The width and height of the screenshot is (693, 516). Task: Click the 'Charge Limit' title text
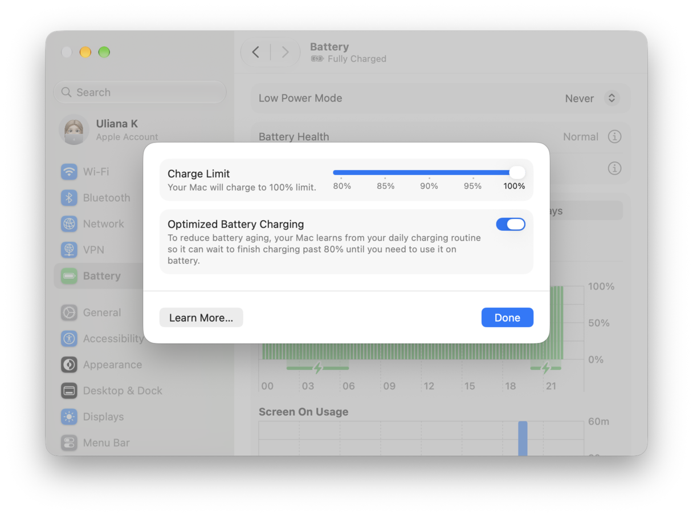coord(199,174)
